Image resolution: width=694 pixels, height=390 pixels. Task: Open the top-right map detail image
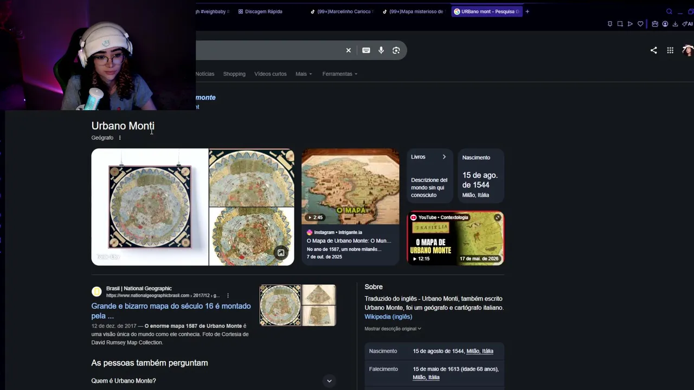pos(252,178)
